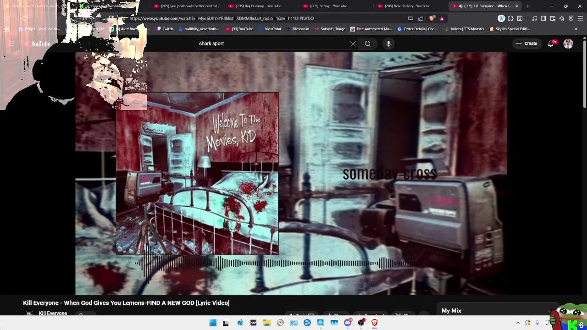
Task: Click the microphone voice search icon
Action: click(388, 44)
